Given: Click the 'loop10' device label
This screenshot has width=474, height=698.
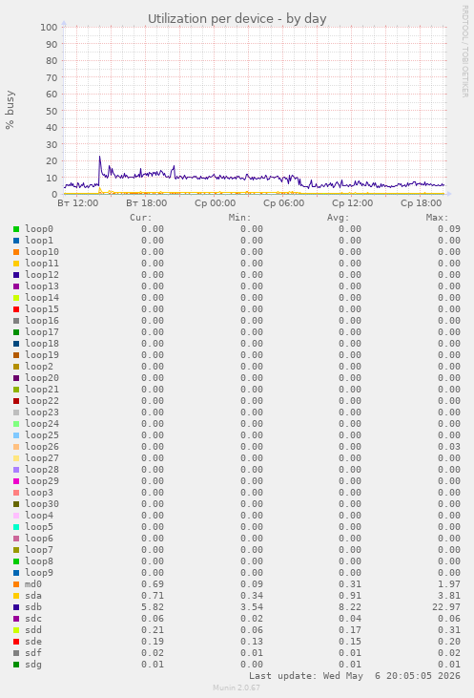Looking at the screenshot, I should pos(42,252).
